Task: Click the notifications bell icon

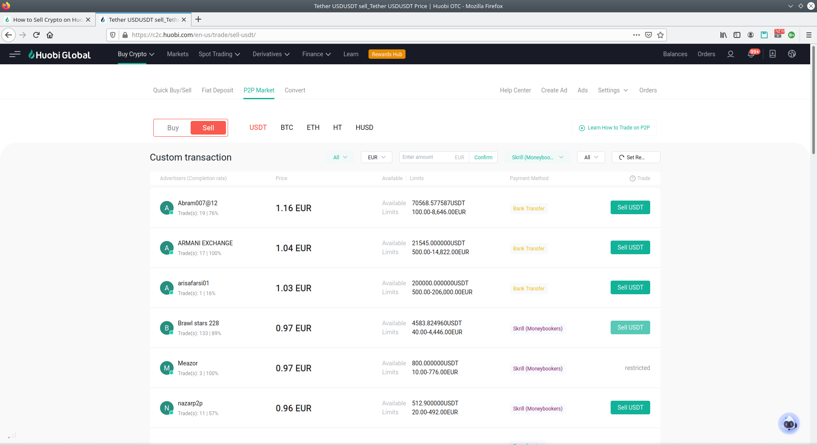Action: click(751, 54)
